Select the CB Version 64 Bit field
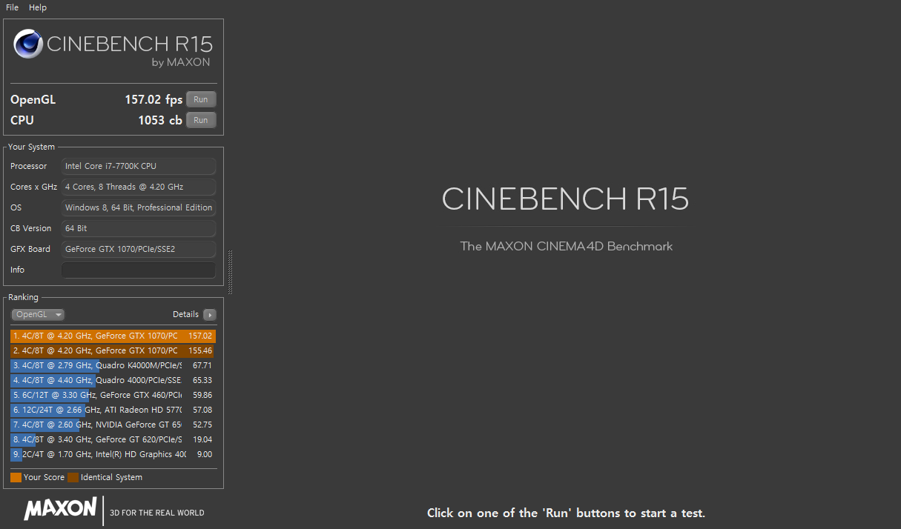Image resolution: width=901 pixels, height=529 pixels. [x=139, y=228]
